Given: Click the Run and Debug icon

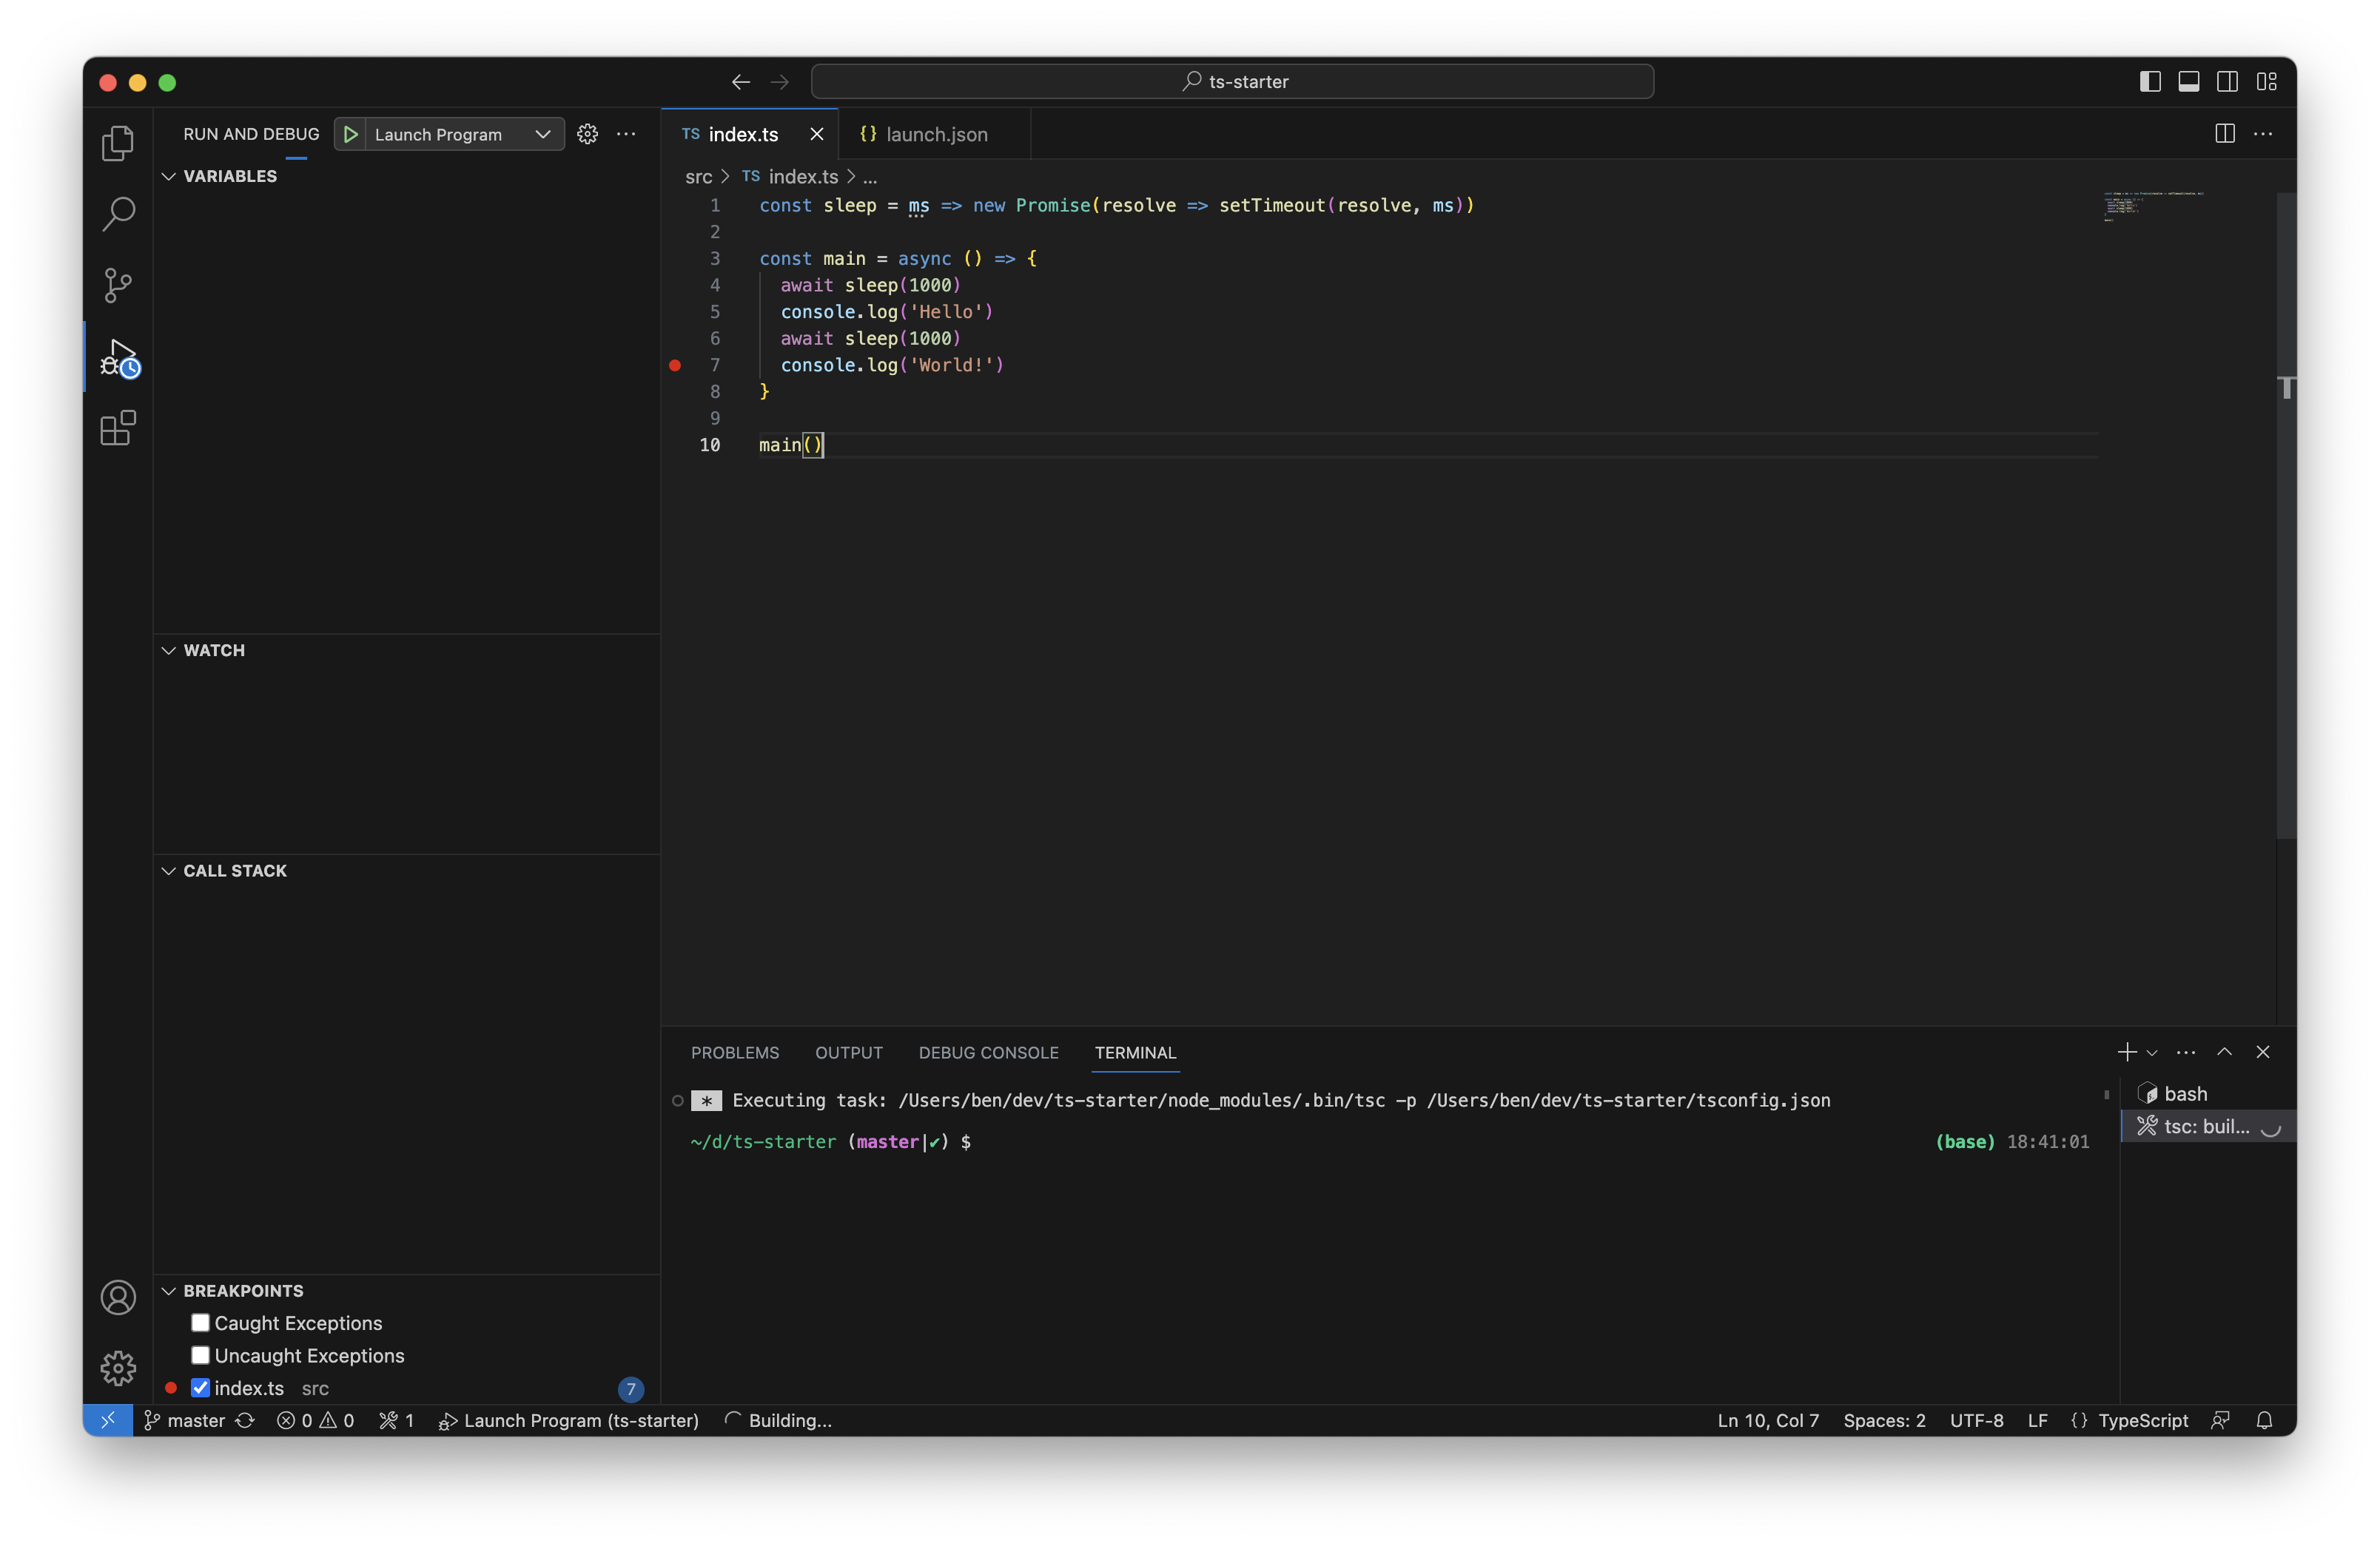Looking at the screenshot, I should (117, 357).
